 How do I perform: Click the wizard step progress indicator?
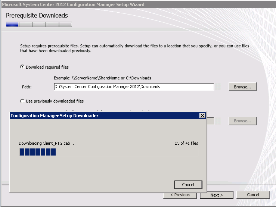39,24
